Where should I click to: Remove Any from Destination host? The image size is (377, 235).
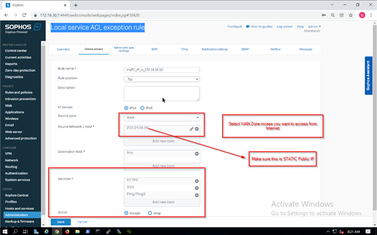tap(197, 154)
